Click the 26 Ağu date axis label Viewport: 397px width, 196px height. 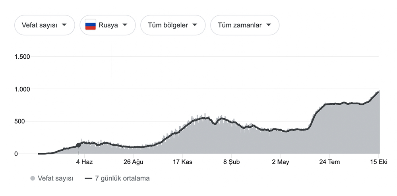133,162
